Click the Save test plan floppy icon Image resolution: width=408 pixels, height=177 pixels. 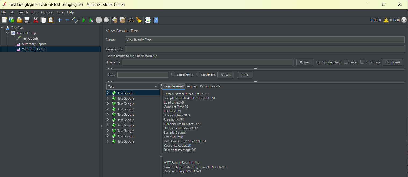pyautogui.click(x=27, y=20)
